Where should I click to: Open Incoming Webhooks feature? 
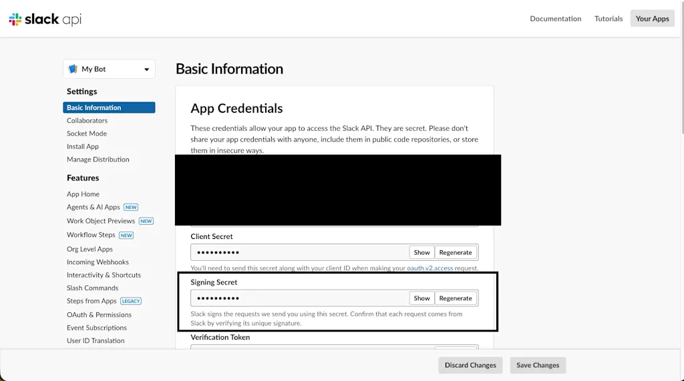coord(98,262)
